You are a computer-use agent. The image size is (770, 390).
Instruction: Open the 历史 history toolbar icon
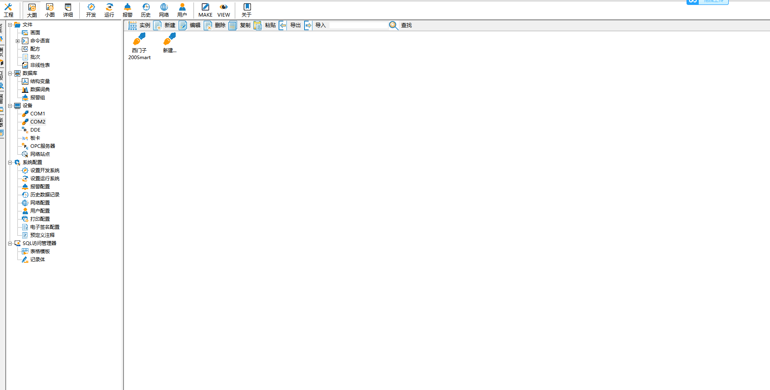[x=146, y=10]
